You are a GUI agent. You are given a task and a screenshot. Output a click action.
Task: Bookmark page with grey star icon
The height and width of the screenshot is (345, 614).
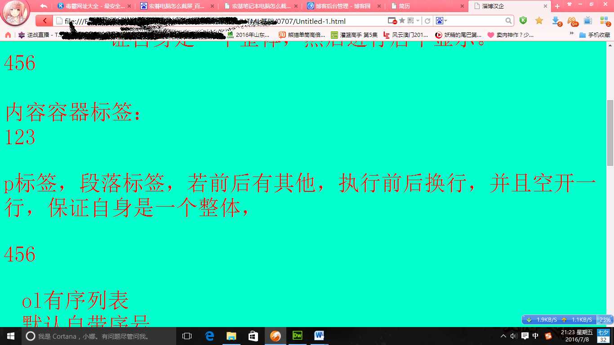click(x=402, y=21)
